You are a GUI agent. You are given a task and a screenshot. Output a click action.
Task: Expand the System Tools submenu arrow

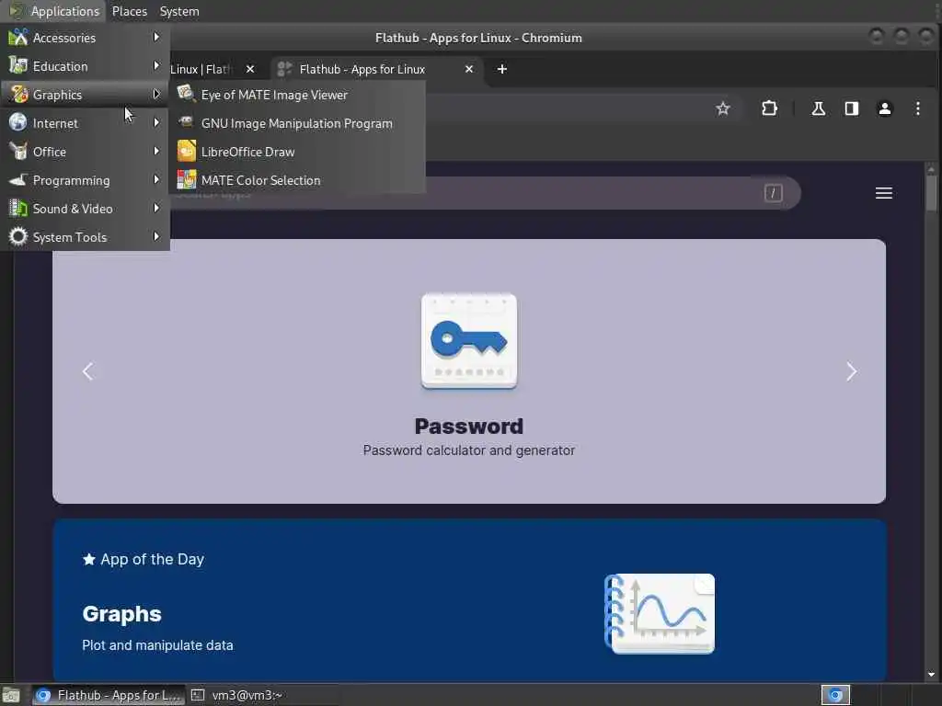(x=156, y=236)
